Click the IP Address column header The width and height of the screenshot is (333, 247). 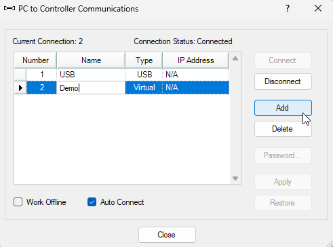point(196,60)
